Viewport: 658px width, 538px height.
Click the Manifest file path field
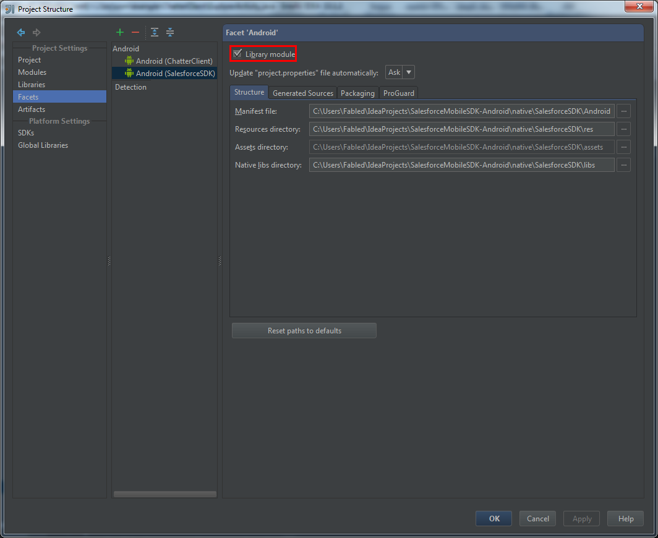click(x=461, y=111)
